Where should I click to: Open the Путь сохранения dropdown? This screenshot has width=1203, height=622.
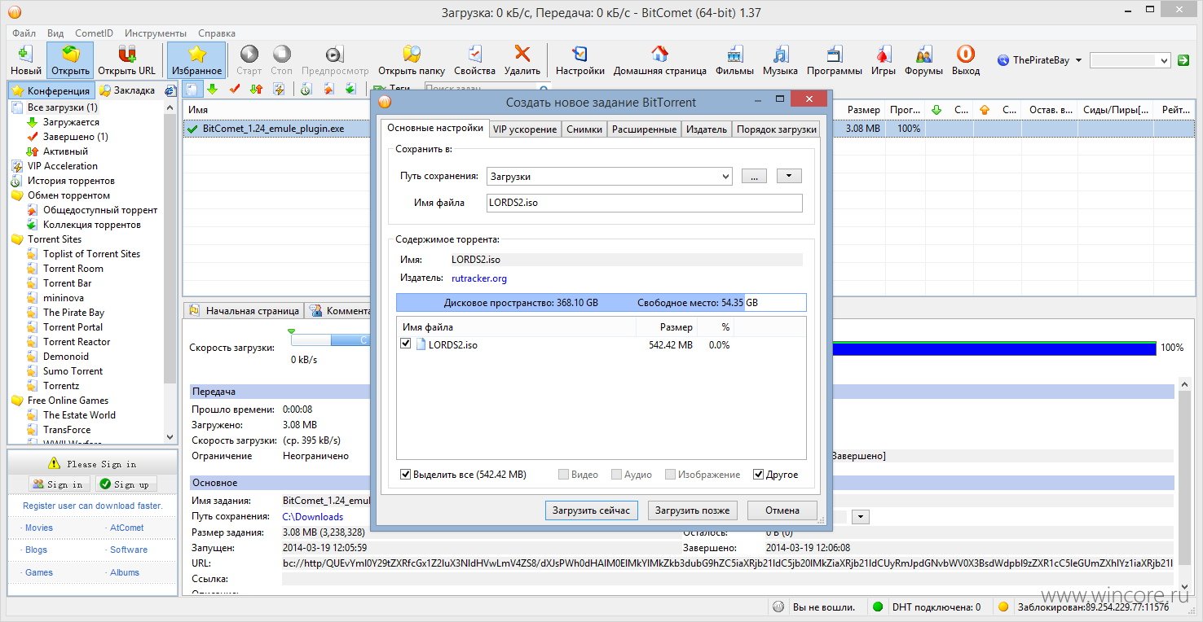pyautogui.click(x=725, y=176)
